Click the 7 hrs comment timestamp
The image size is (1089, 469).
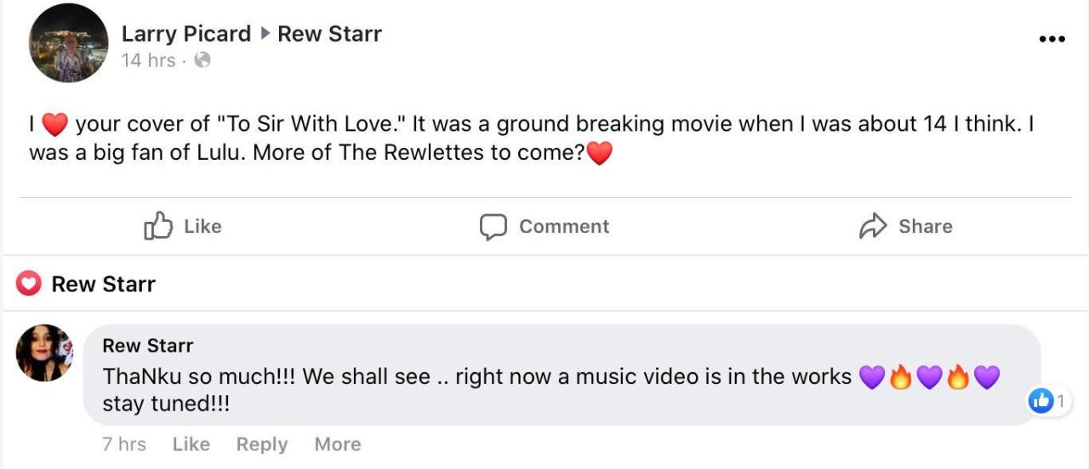point(124,444)
